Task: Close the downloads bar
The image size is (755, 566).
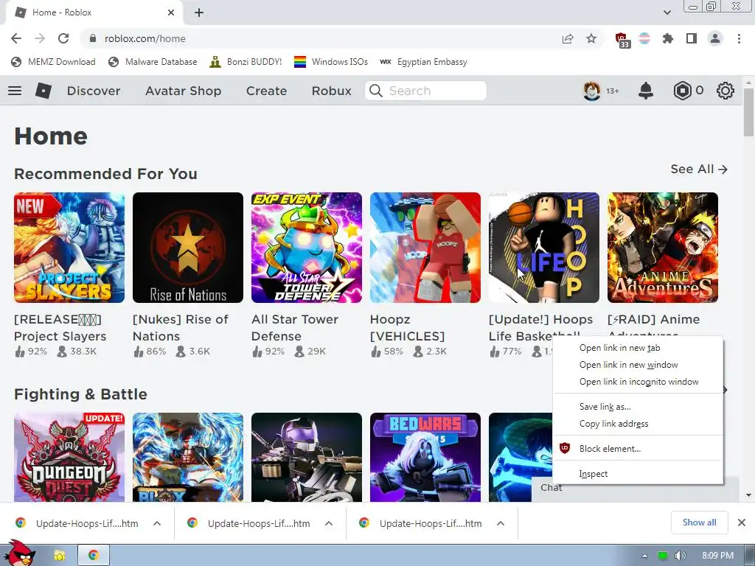Action: coord(742,523)
